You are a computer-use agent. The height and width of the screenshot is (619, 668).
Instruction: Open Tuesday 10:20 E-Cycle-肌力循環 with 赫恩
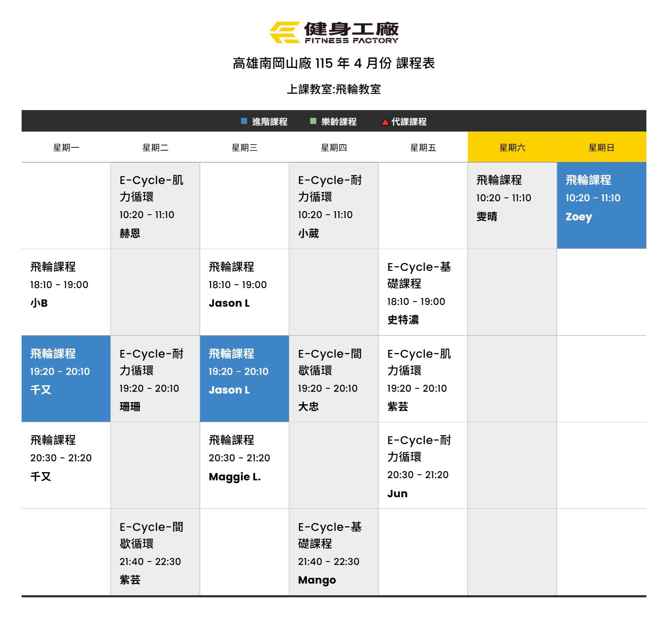point(155,206)
